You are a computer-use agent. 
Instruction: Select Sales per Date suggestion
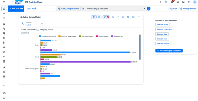click(x=162, y=34)
